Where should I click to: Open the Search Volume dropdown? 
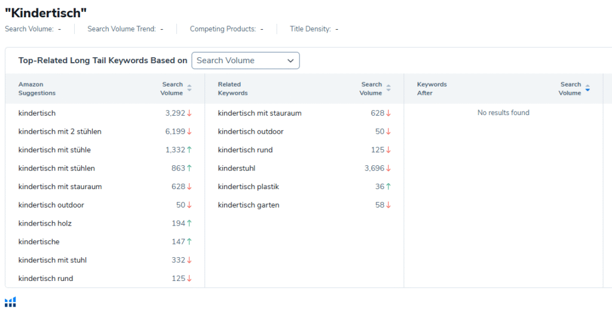[246, 60]
